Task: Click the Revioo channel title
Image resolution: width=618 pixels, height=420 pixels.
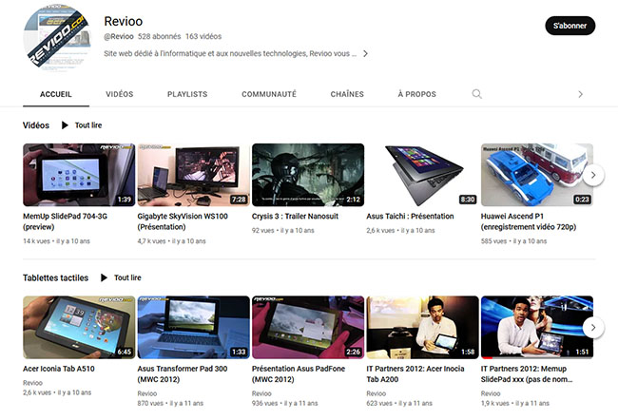Action: coord(124,21)
